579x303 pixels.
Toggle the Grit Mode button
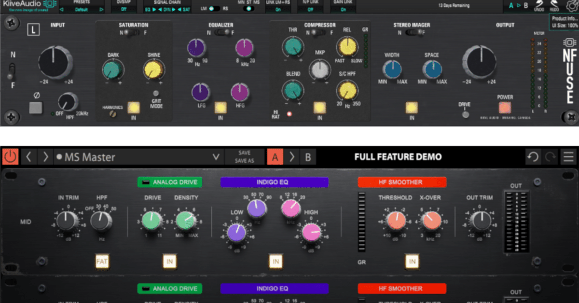[x=156, y=94]
